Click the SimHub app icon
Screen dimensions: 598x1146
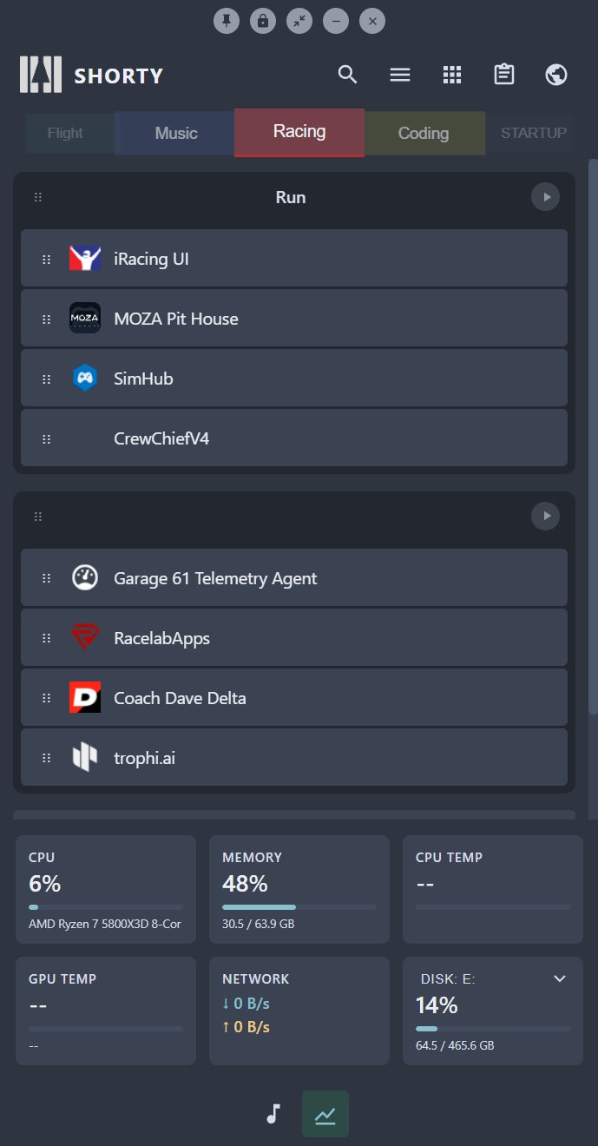click(x=85, y=379)
